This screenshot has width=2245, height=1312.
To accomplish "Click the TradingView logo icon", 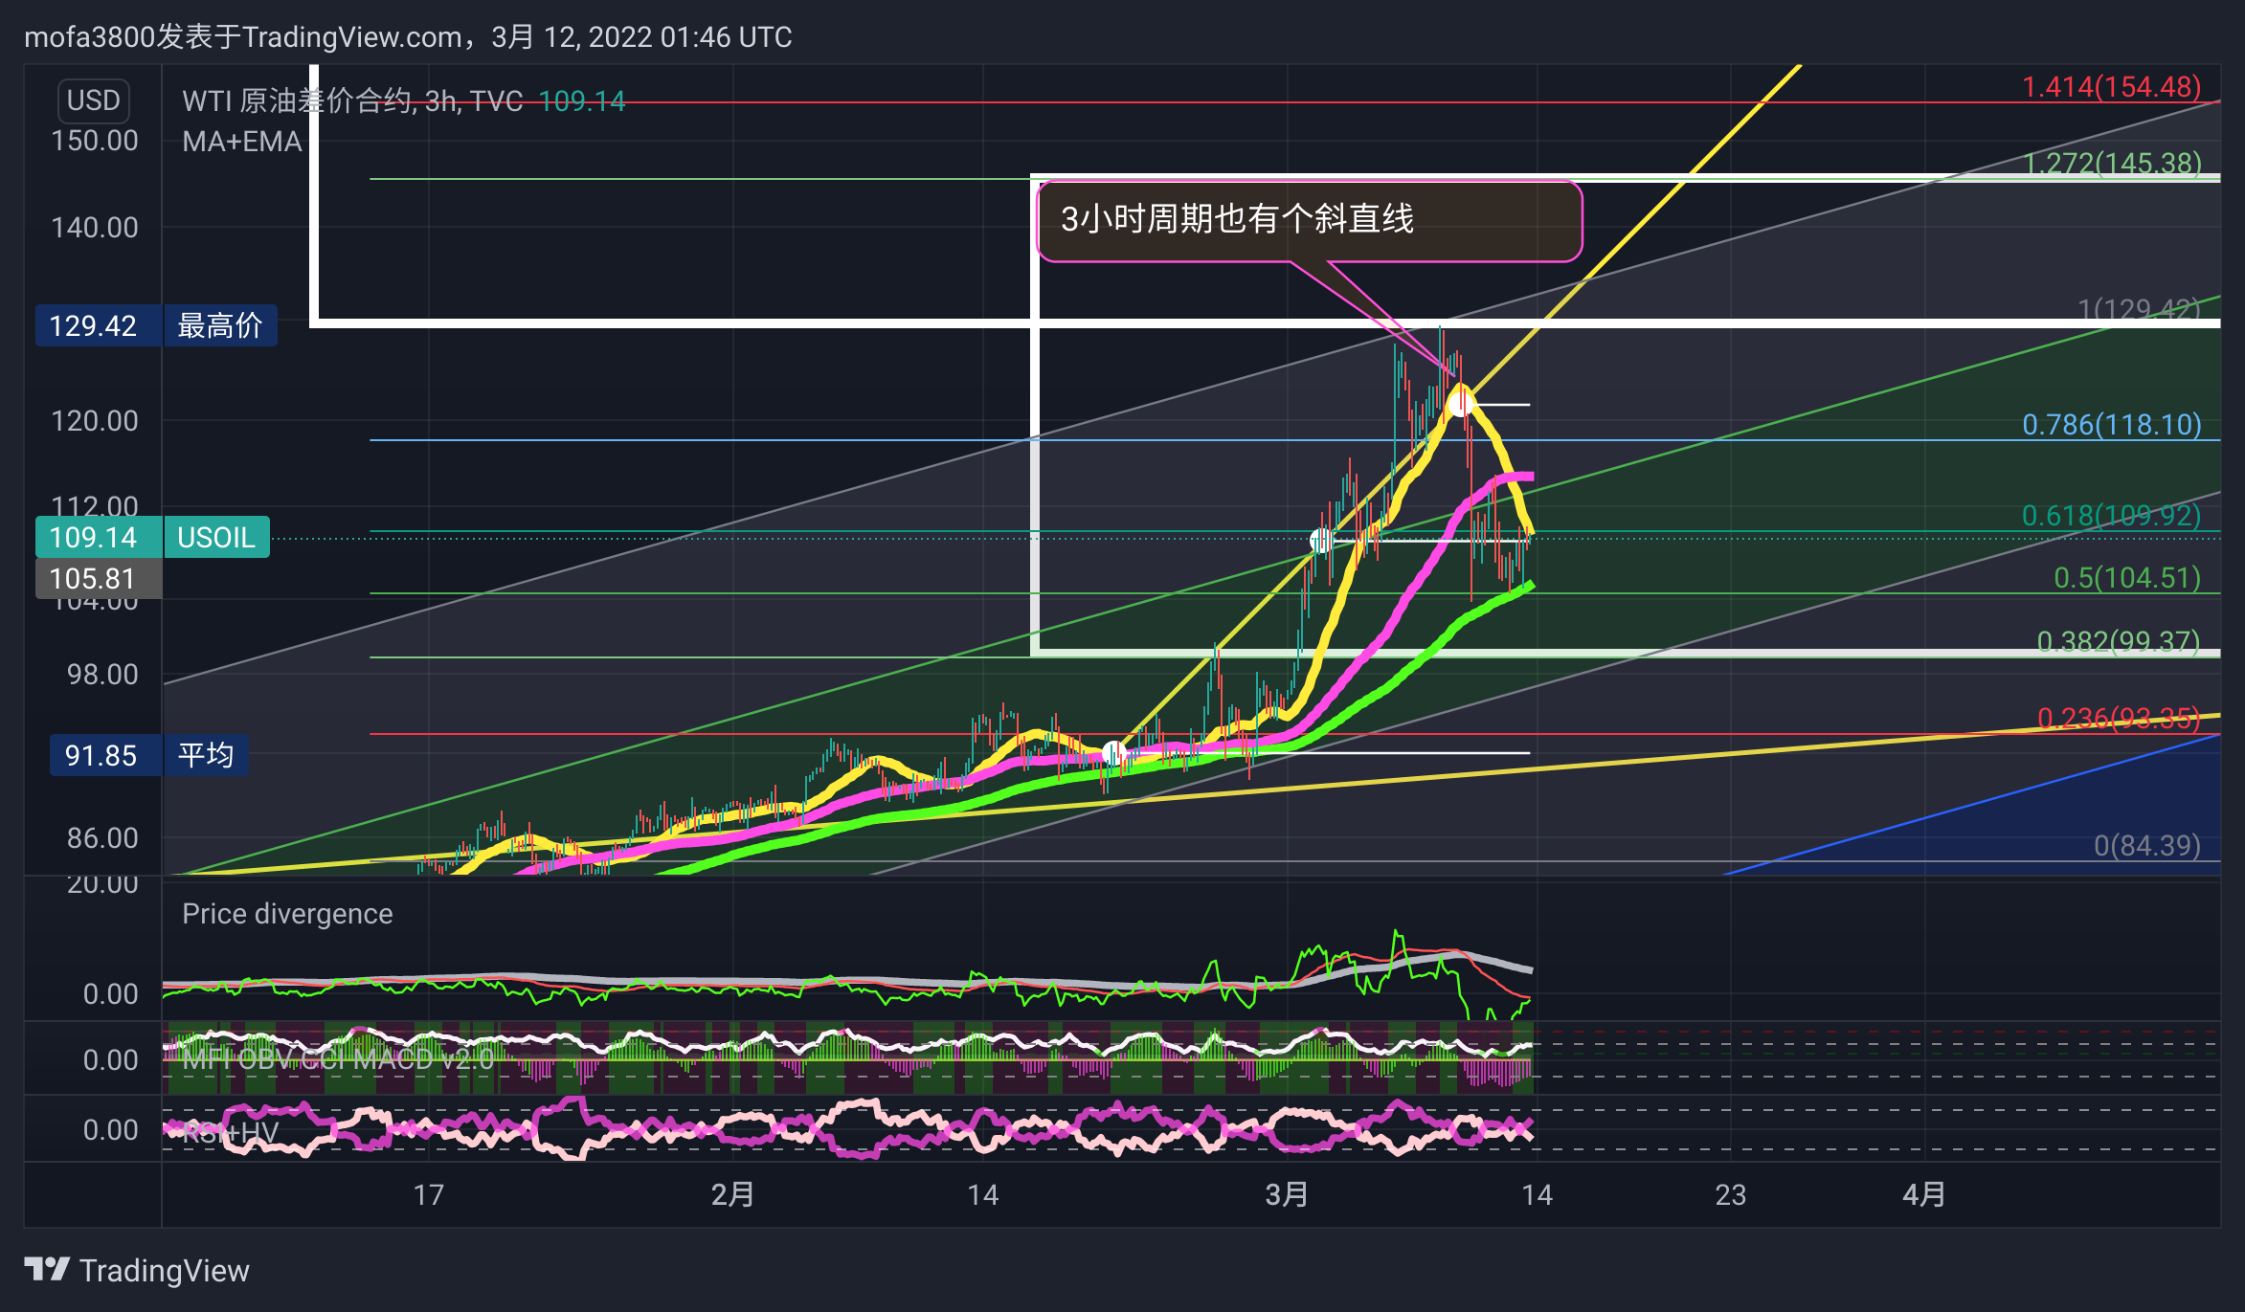I will (x=47, y=1269).
